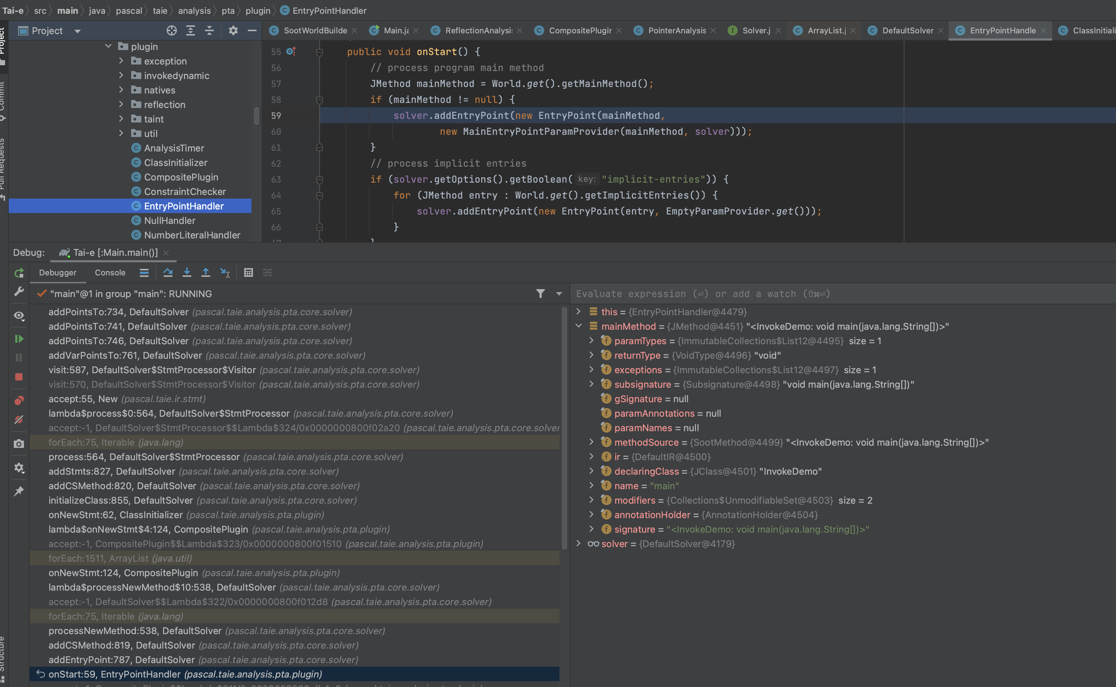Viewport: 1116px width, 687px height.
Task: Open ClassInitializer in project tree
Action: point(175,163)
